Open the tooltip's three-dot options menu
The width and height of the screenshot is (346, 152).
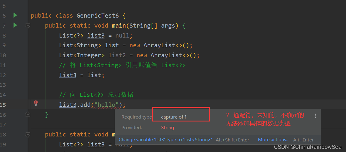pyautogui.click(x=316, y=116)
